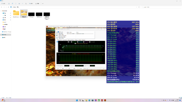
Task: Open the New dropdown in Explorer toolbar
Action: [x=4, y=4]
